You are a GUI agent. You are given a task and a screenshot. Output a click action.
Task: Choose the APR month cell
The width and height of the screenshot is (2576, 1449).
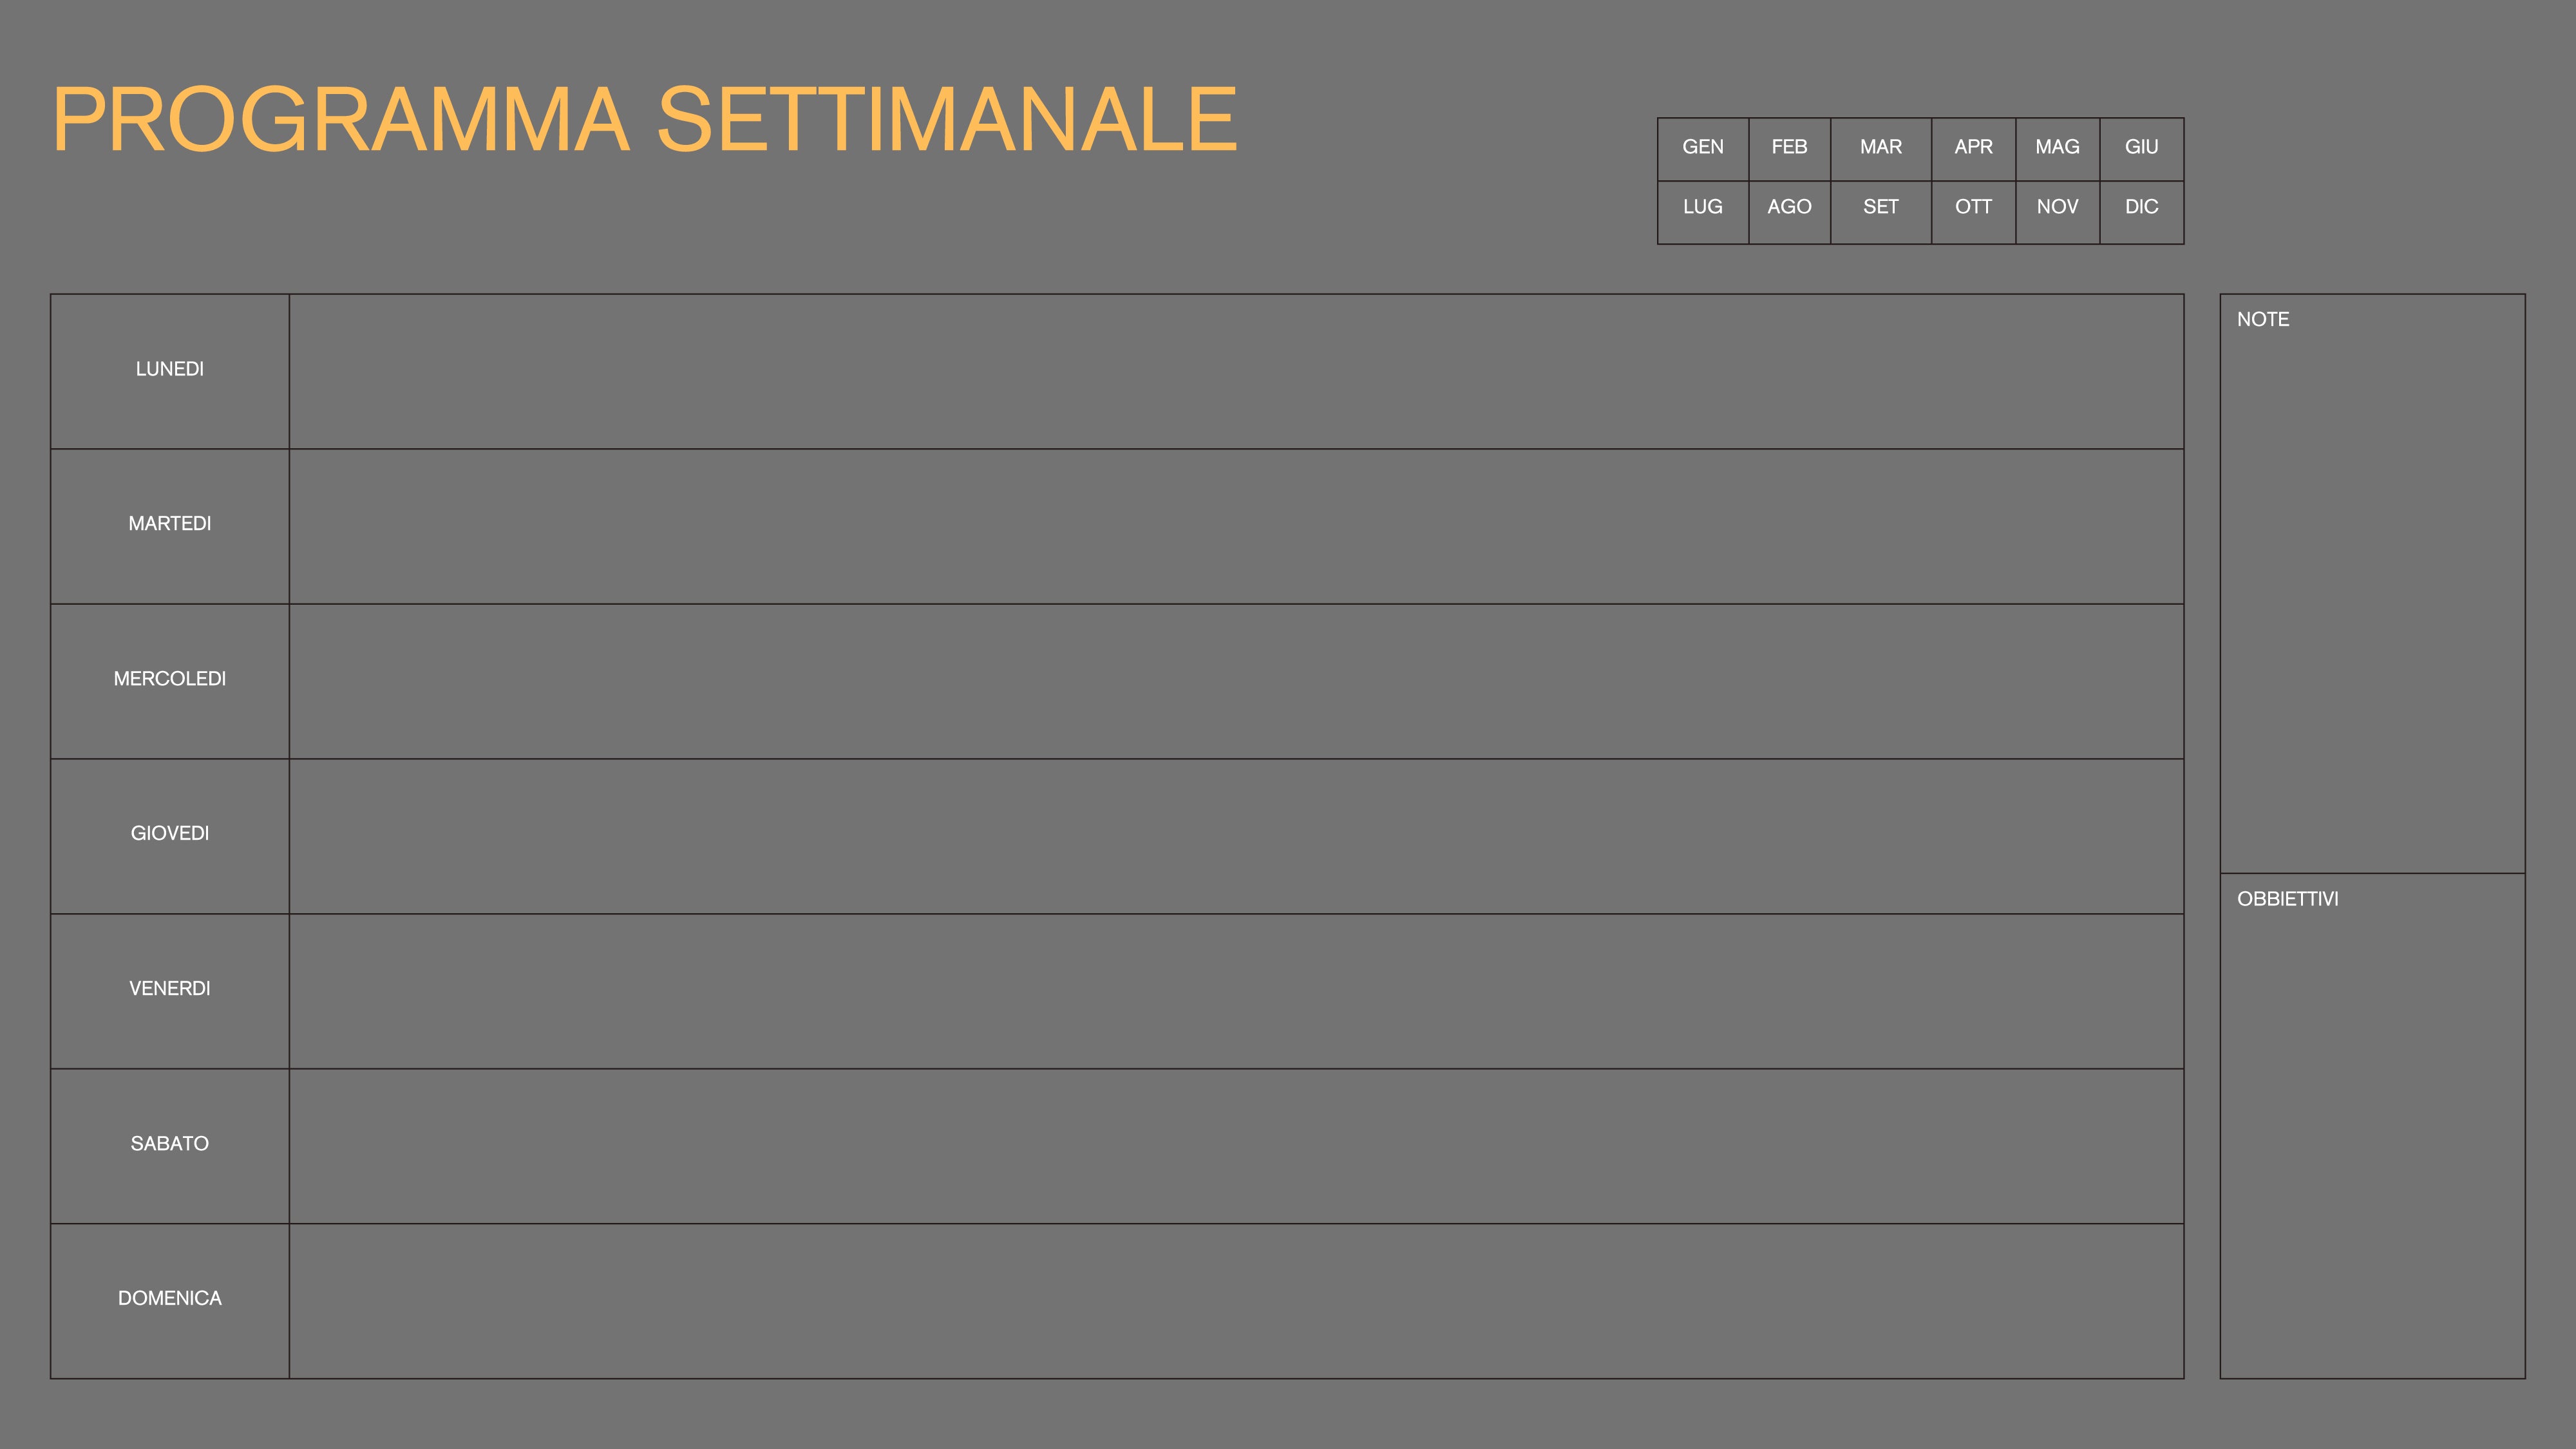(x=1973, y=148)
